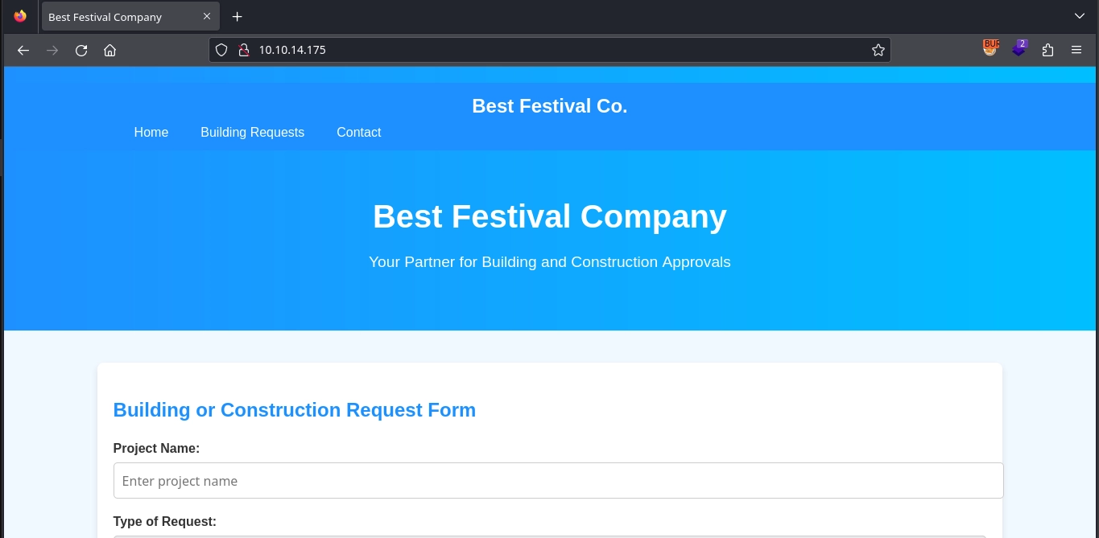Viewport: 1099px width, 538px height.
Task: Open the Contact nav link
Action: coord(358,133)
